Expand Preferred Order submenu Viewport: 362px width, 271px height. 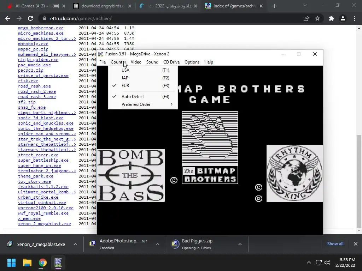tap(143, 104)
